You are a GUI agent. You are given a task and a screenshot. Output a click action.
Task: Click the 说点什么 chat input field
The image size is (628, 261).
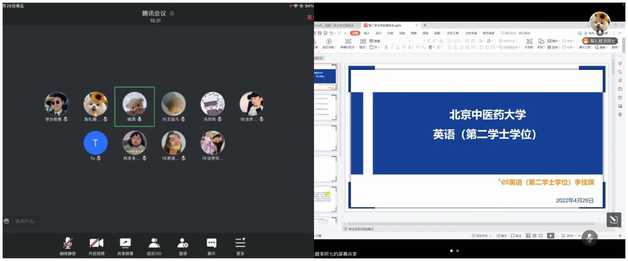pos(26,221)
